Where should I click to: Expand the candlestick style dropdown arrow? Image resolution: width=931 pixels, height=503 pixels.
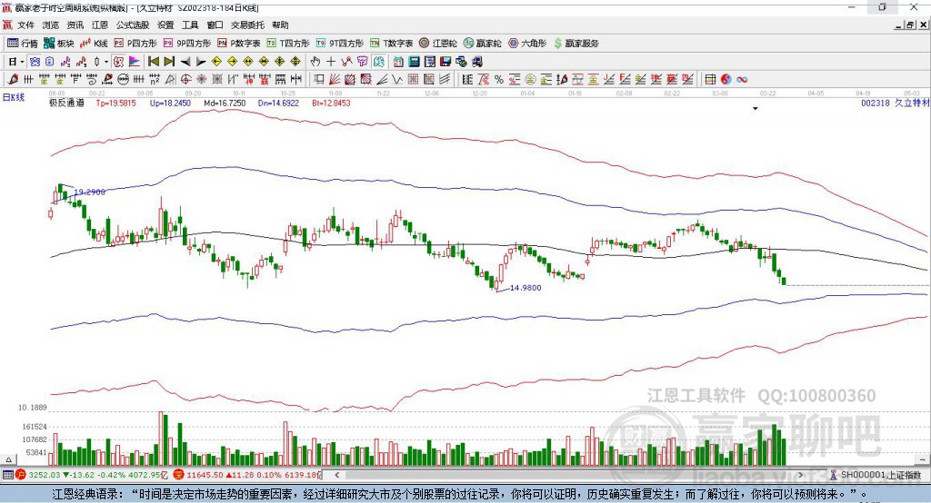pyautogui.click(x=106, y=62)
